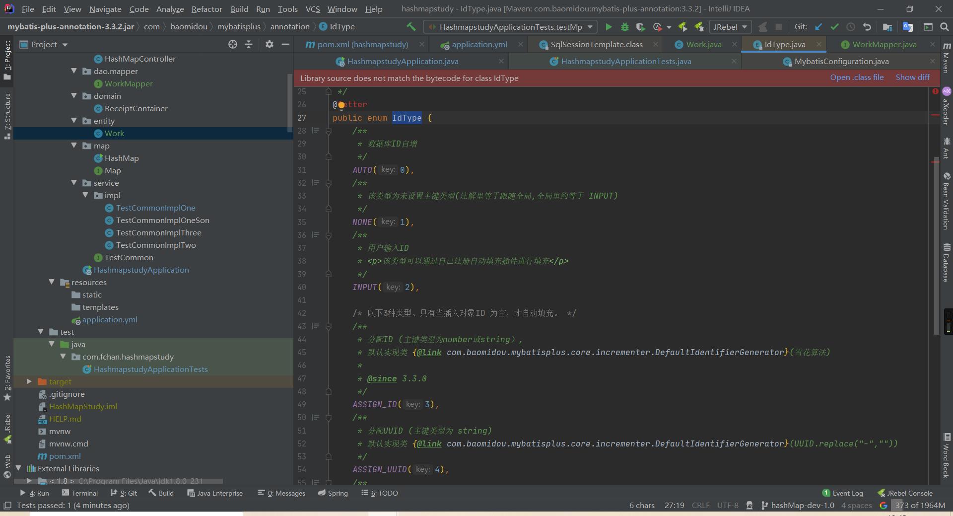
Task: Click the Run with Profiler icon
Action: click(658, 27)
